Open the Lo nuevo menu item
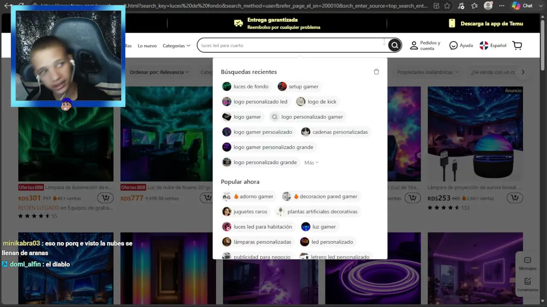Viewport: 547px width, 307px height. click(x=147, y=46)
